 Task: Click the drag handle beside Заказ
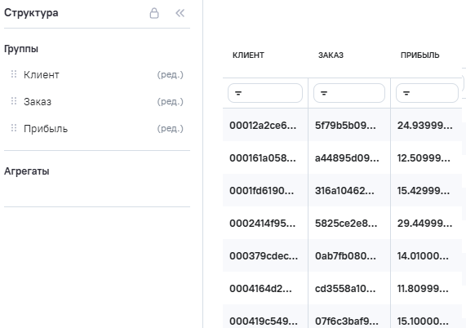click(x=14, y=101)
